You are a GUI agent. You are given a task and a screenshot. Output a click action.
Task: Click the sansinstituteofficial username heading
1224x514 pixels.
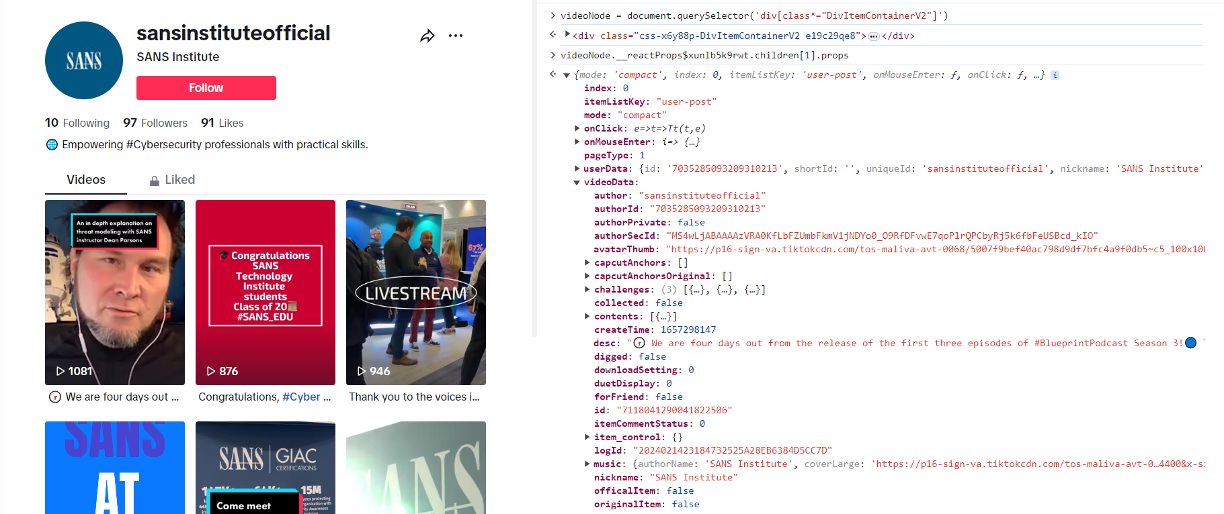coord(233,33)
